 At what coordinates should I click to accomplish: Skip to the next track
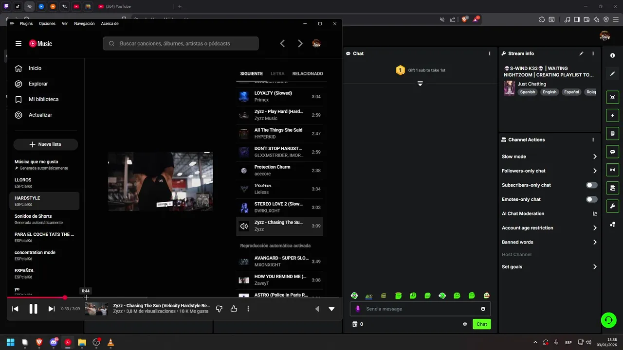[x=51, y=309]
